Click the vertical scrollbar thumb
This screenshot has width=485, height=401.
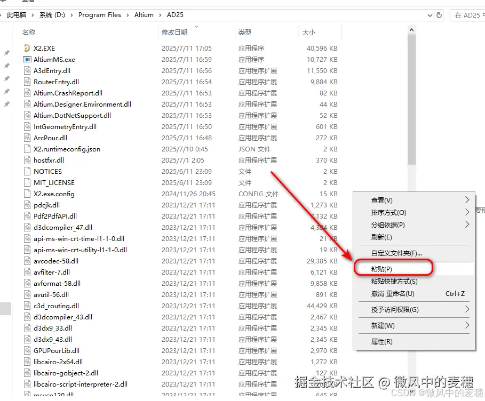pyautogui.click(x=411, y=100)
